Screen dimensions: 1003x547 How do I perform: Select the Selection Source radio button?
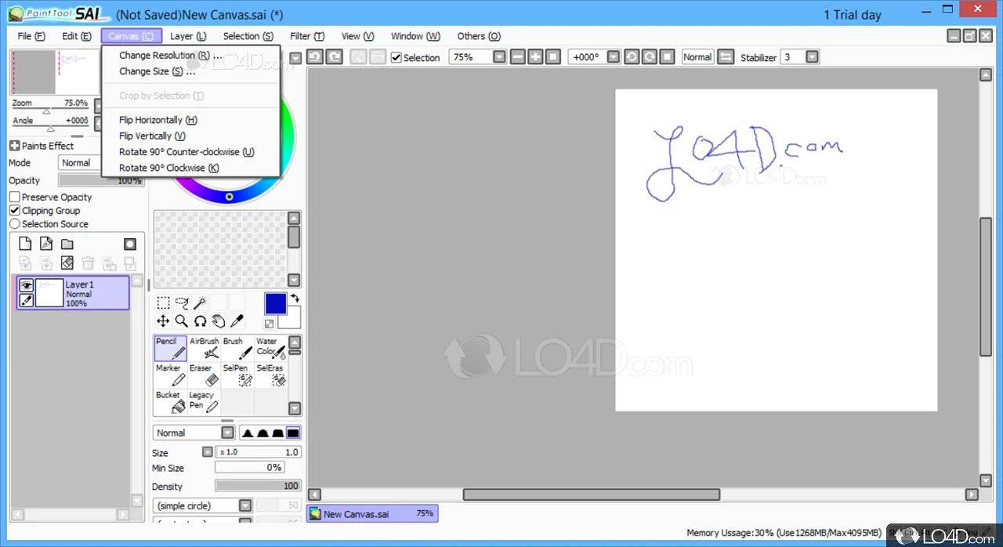click(x=15, y=224)
